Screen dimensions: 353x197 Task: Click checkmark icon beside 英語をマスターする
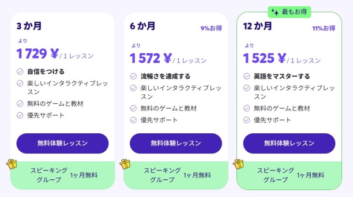(247, 76)
